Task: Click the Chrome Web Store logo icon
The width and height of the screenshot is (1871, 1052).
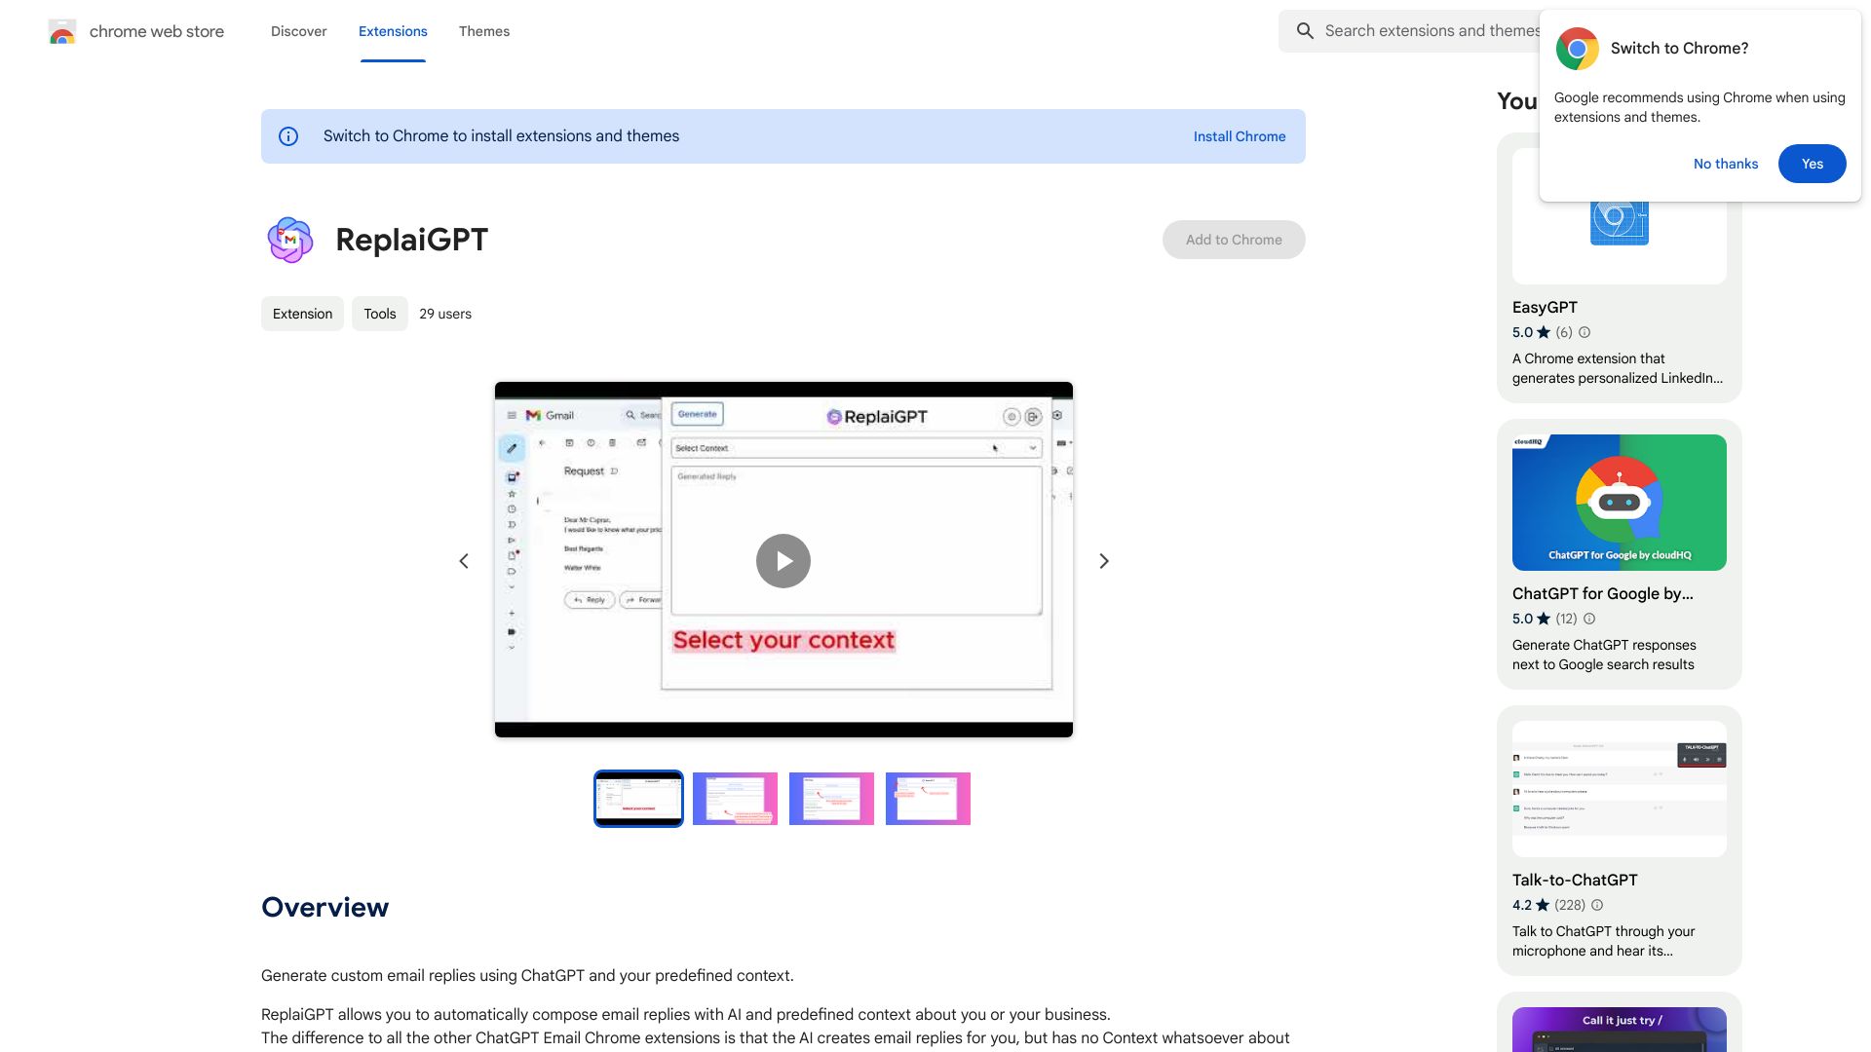Action: (62, 31)
